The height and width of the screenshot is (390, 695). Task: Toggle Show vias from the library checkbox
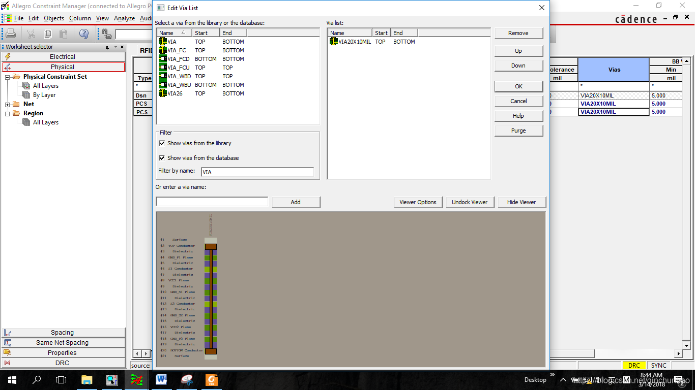click(162, 143)
